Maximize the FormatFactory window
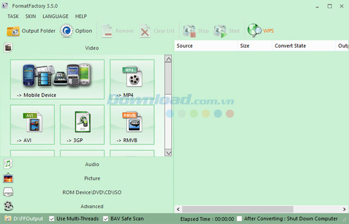Image resolution: width=349 pixels, height=224 pixels. pyautogui.click(x=329, y=6)
